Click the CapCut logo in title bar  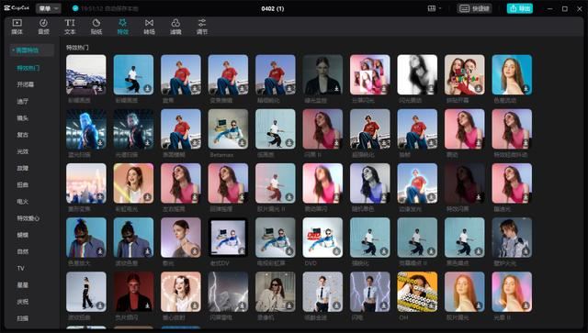17,8
